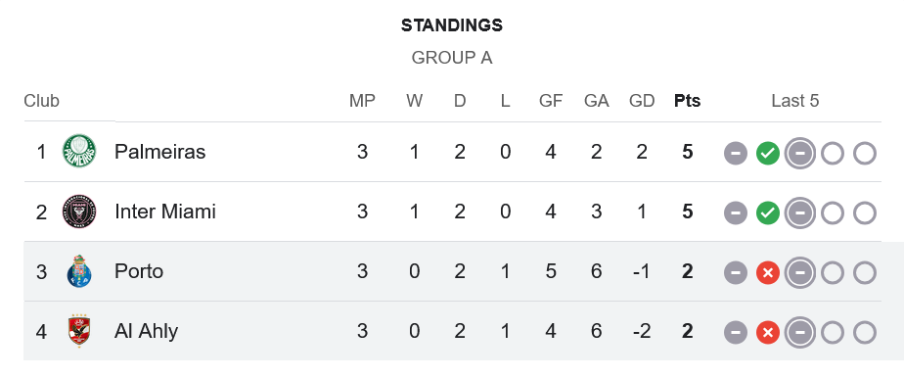Open the Palmeiras team name link
The width and height of the screenshot is (904, 377).
pyautogui.click(x=159, y=152)
